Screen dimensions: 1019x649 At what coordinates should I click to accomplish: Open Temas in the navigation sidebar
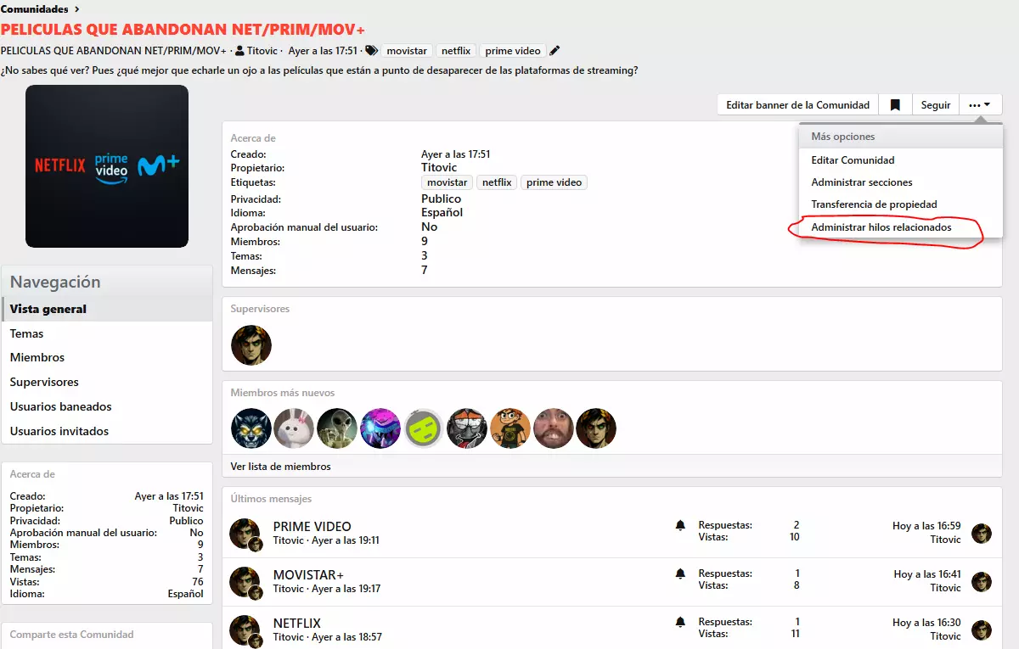[x=107, y=333]
